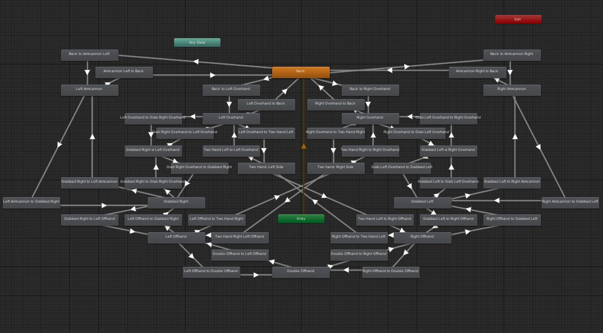Select the Grabbed Right state node

point(176,202)
